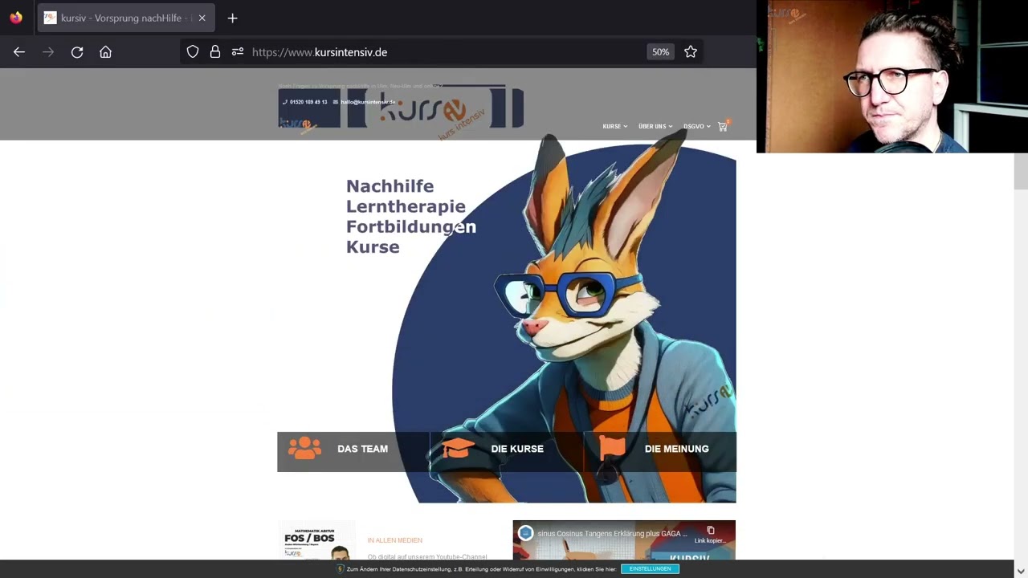Open tracking protection shield icon
1028x578 pixels.
coord(193,52)
